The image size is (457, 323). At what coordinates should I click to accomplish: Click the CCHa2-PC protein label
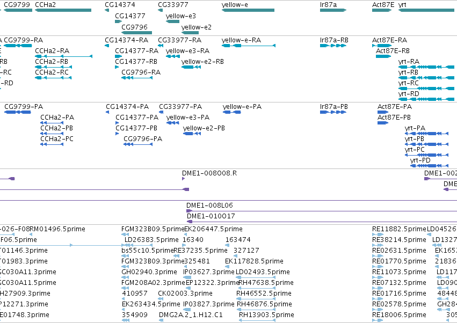coord(57,139)
